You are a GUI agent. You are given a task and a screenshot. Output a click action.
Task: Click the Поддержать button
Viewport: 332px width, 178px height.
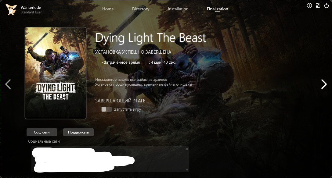78,132
